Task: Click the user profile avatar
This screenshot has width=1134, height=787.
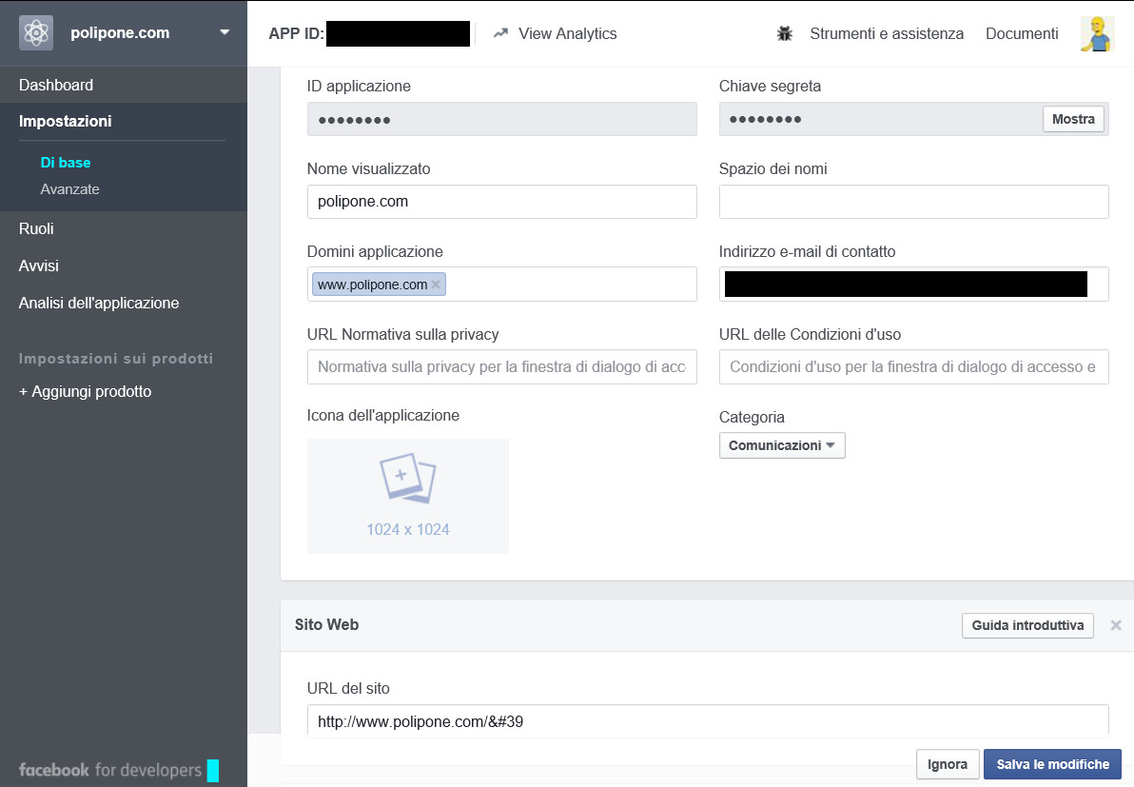Action: 1097,33
